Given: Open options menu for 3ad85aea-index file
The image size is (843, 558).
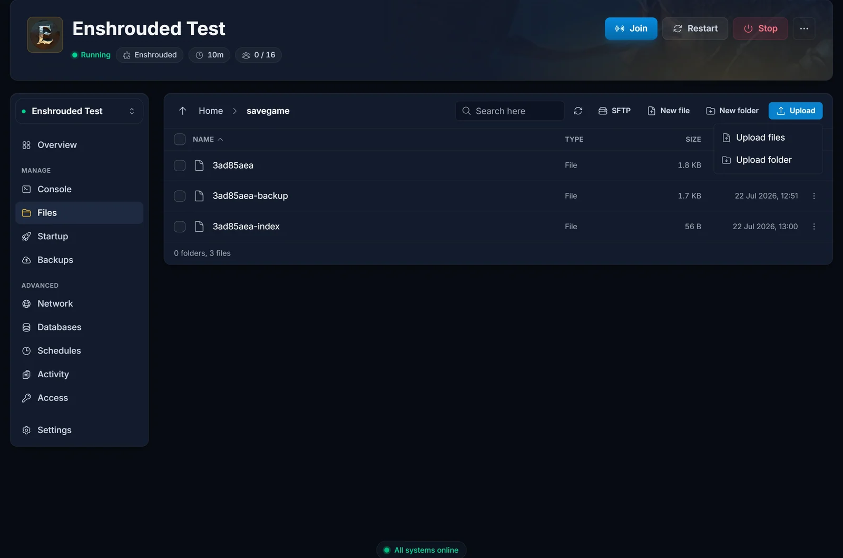Looking at the screenshot, I should pos(814,227).
